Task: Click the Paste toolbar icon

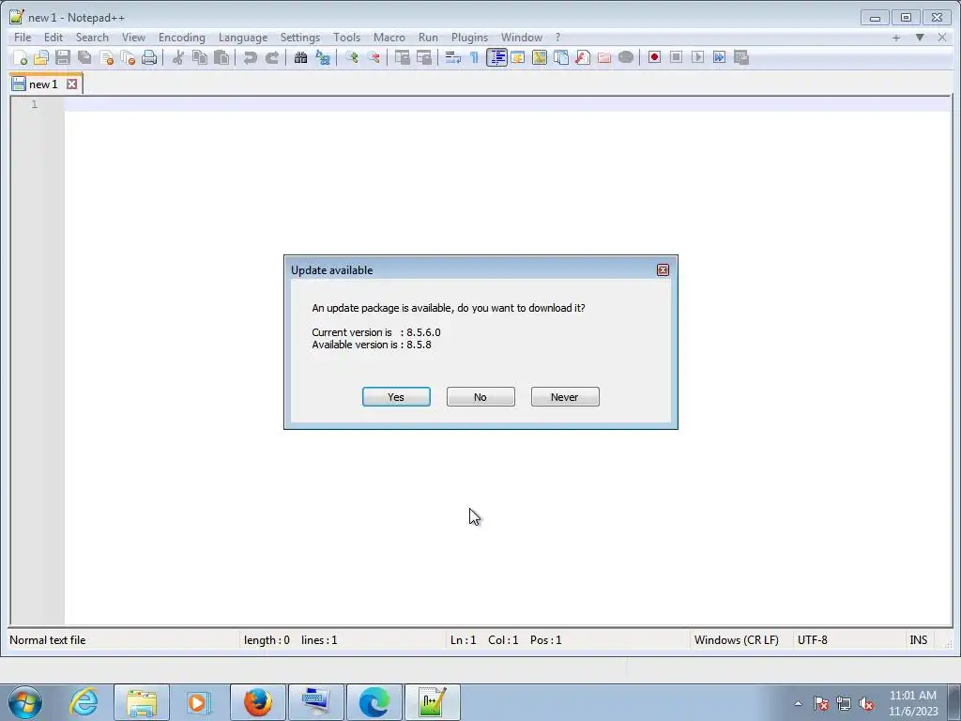Action: tap(221, 57)
